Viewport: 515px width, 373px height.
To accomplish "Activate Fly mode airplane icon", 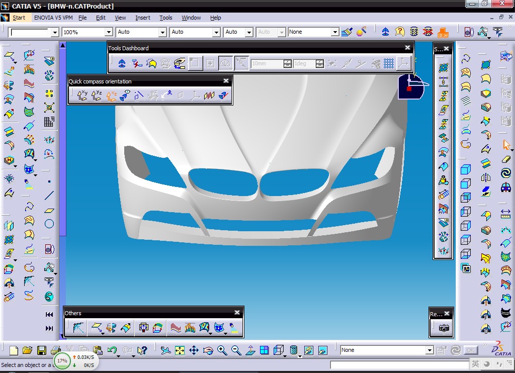I will point(165,350).
